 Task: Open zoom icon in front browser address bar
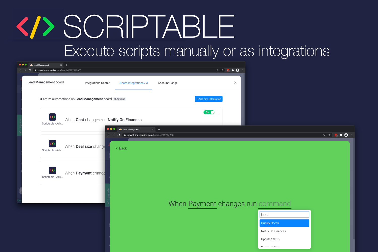324,135
